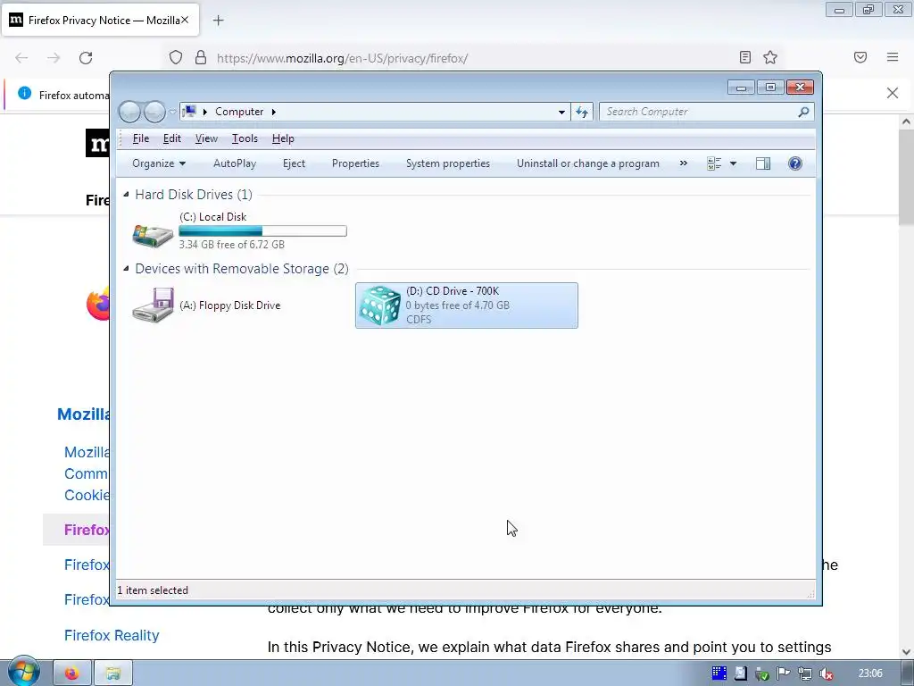The image size is (914, 686).
Task: Collapse the Devices with Removable Storage group
Action: tap(126, 268)
